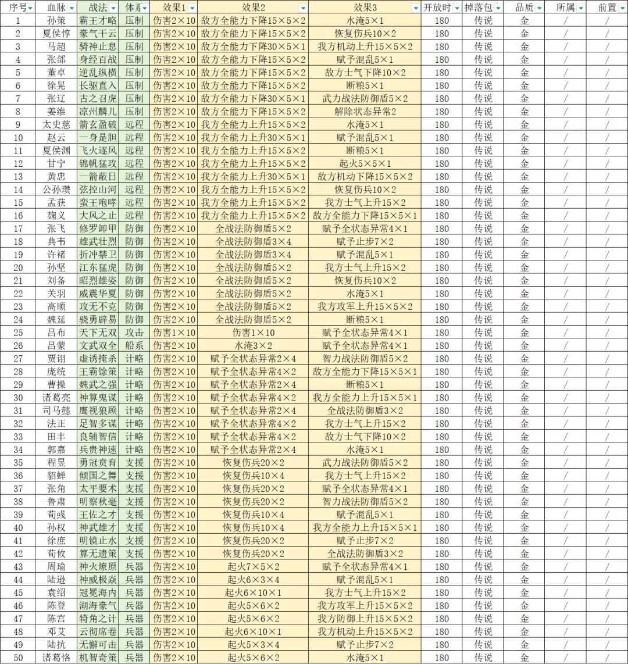Select the 船系 cell in 吕蒙's row
This screenshot has height=664, width=628.
[x=134, y=345]
